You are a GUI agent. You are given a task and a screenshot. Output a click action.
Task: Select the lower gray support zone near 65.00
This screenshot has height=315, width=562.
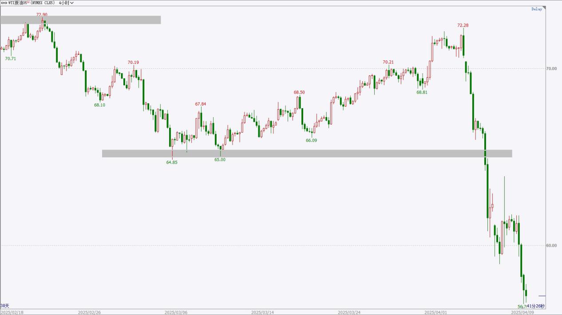307,154
